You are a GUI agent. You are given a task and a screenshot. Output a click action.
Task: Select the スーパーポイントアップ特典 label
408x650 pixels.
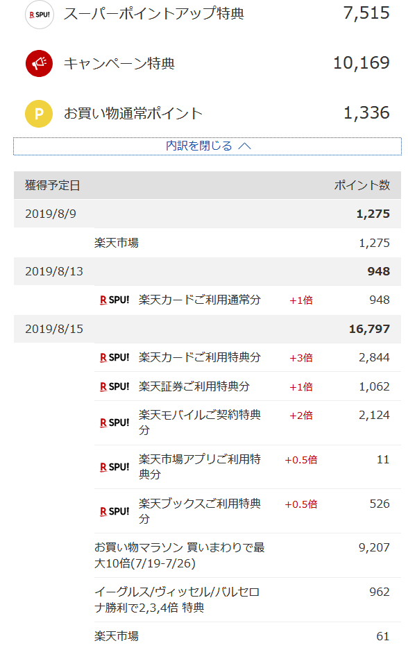(x=154, y=13)
